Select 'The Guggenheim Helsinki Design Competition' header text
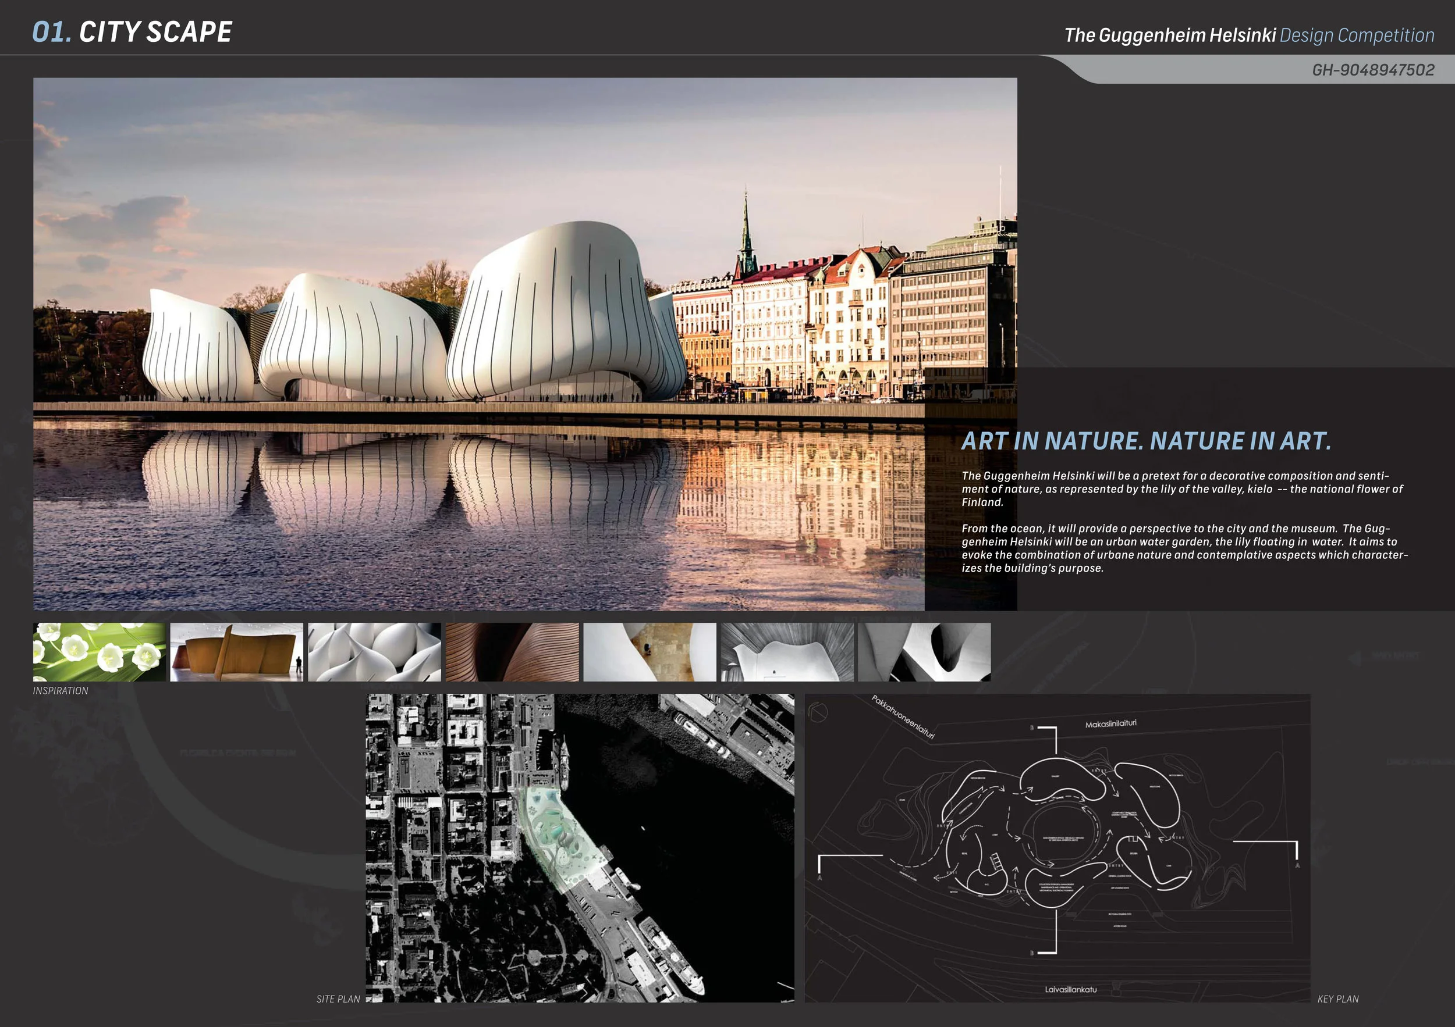This screenshot has width=1455, height=1027. (1249, 35)
